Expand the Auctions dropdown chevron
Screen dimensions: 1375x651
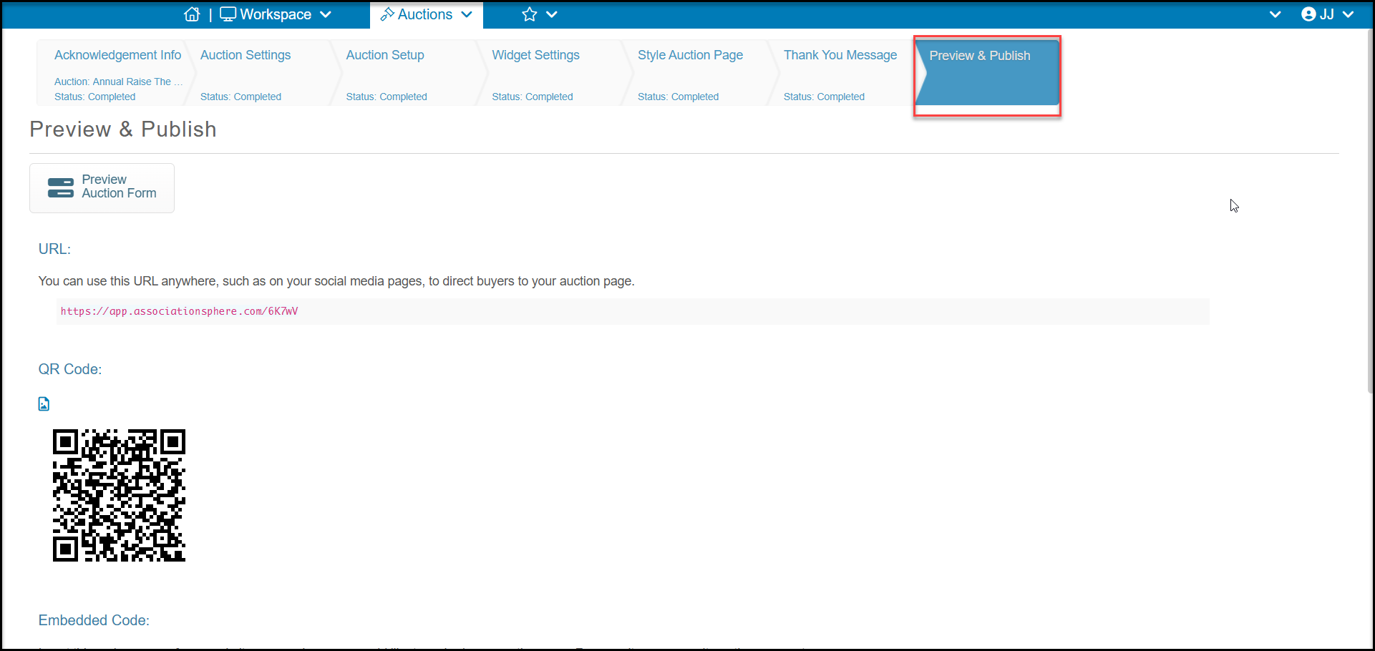pyautogui.click(x=467, y=14)
